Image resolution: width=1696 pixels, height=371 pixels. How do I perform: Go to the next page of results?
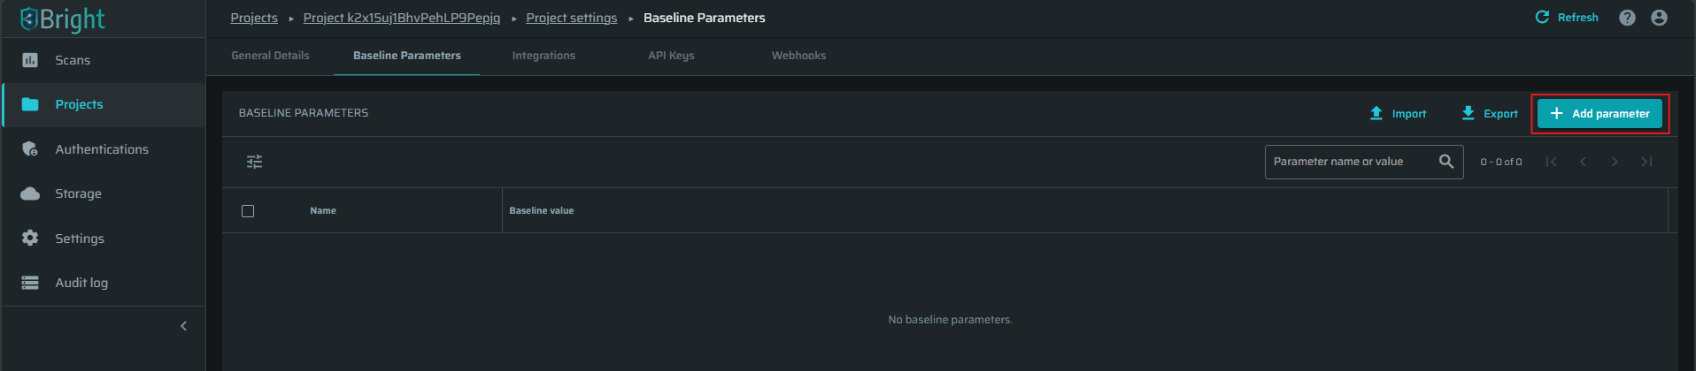pyautogui.click(x=1615, y=162)
